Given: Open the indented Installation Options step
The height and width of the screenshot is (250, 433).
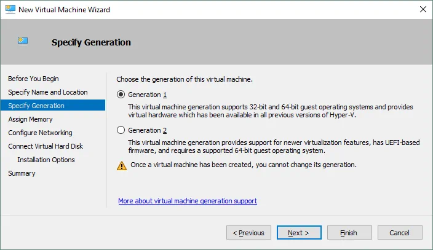Looking at the screenshot, I should (46, 160).
